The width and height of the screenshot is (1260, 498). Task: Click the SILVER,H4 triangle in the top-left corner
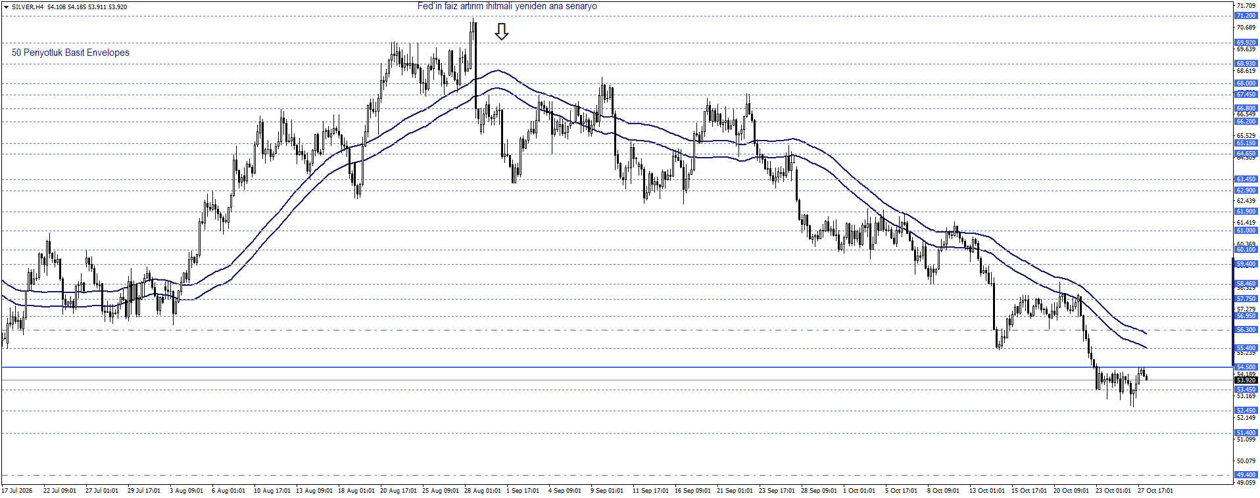coord(6,7)
